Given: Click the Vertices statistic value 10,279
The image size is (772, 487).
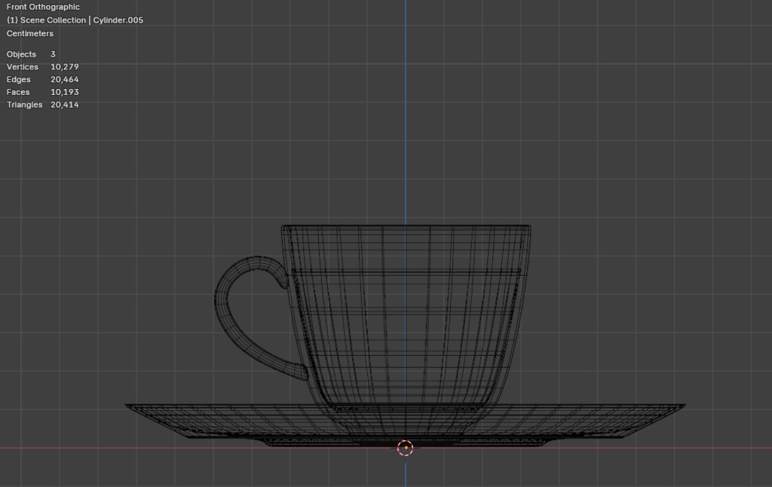Looking at the screenshot, I should click(64, 66).
